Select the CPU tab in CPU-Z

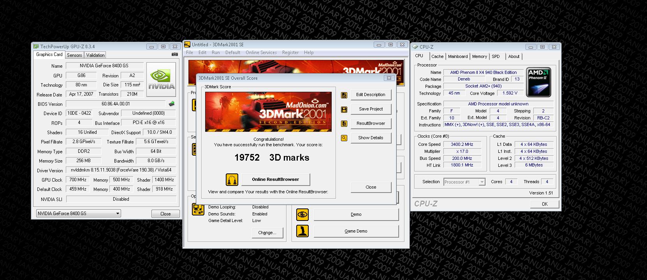[x=419, y=56]
